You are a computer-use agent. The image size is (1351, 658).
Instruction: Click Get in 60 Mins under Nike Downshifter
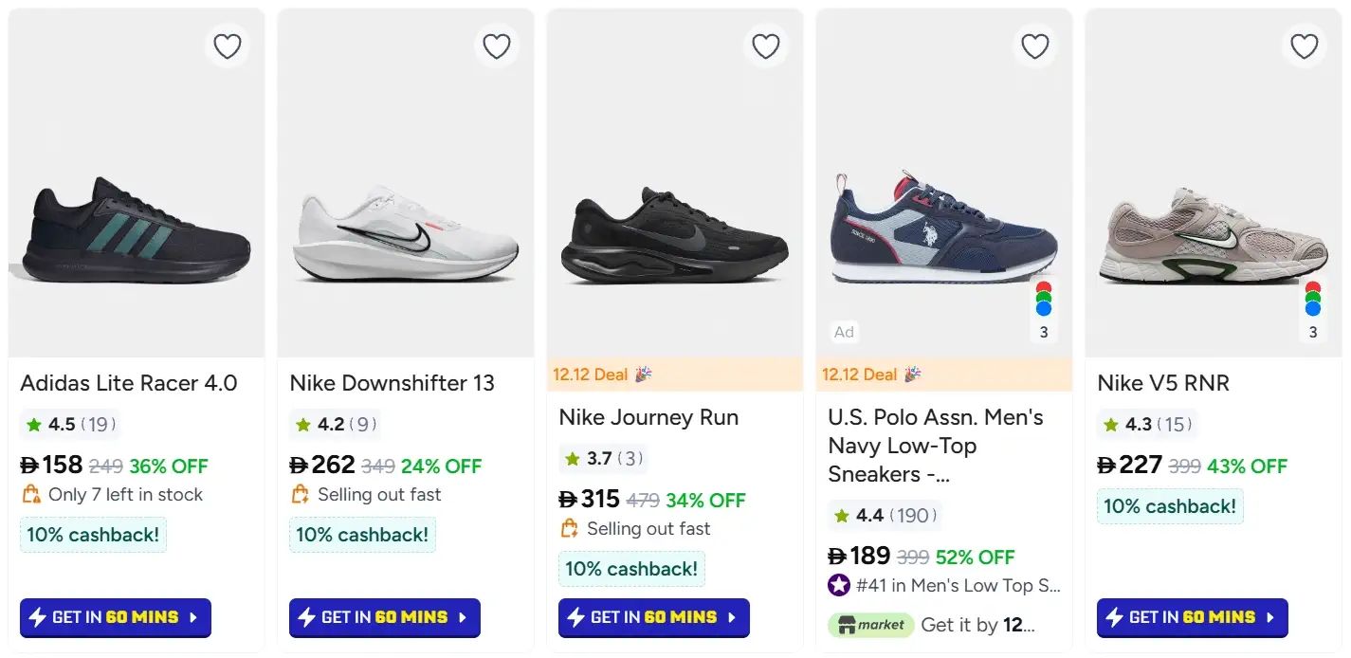(385, 618)
